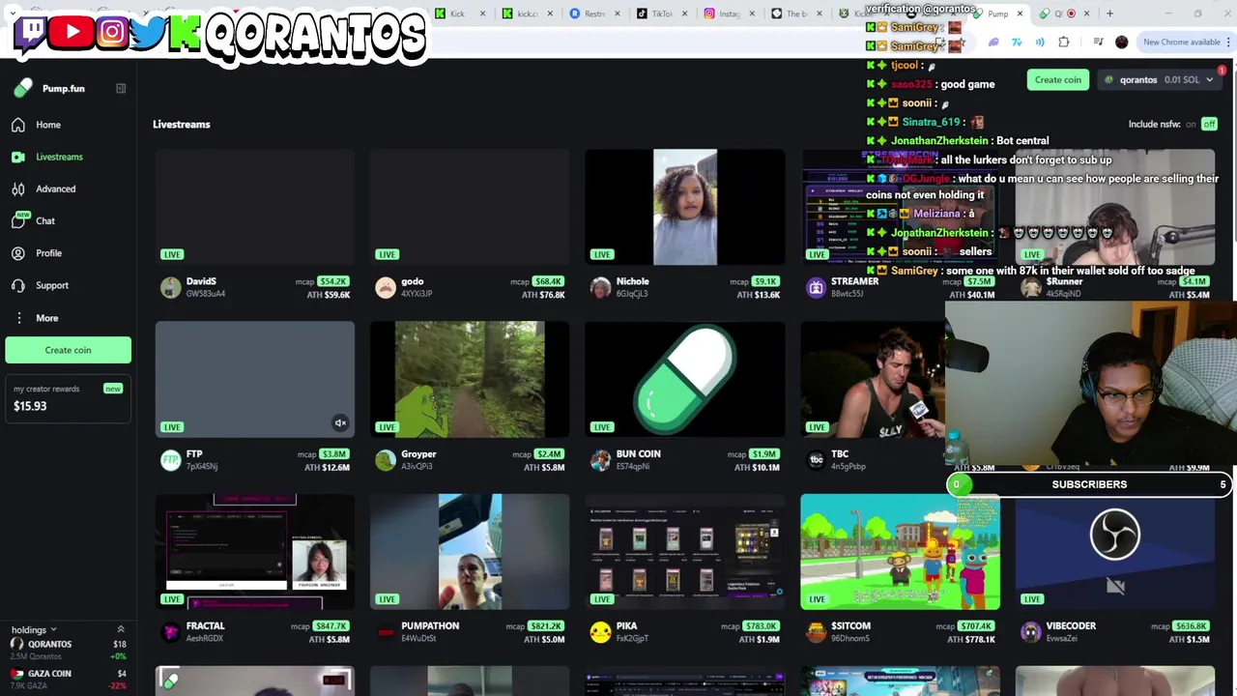Click top bar Create coin button
The image size is (1237, 696).
coord(1058,79)
